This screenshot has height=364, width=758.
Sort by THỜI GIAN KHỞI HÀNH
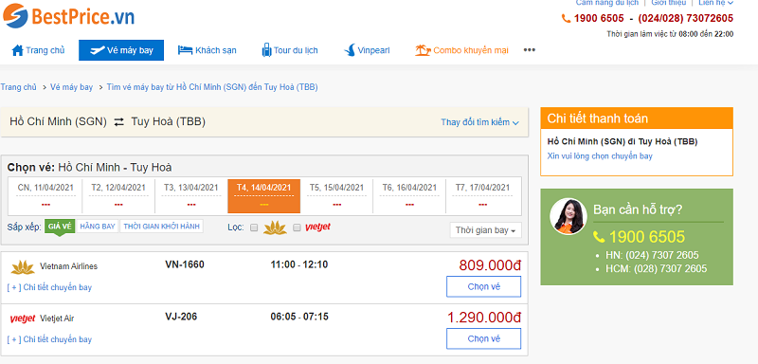161,227
